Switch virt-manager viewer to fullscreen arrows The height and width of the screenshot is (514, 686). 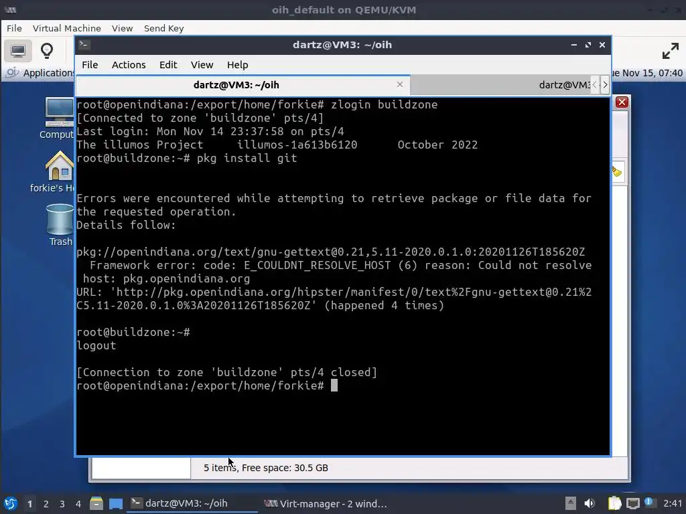pyautogui.click(x=670, y=51)
